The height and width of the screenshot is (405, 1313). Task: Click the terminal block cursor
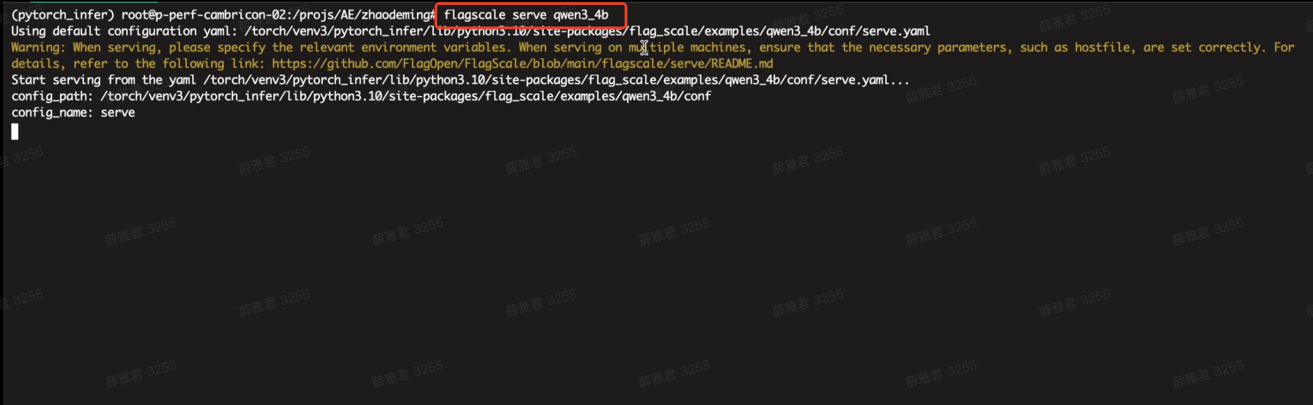point(15,132)
